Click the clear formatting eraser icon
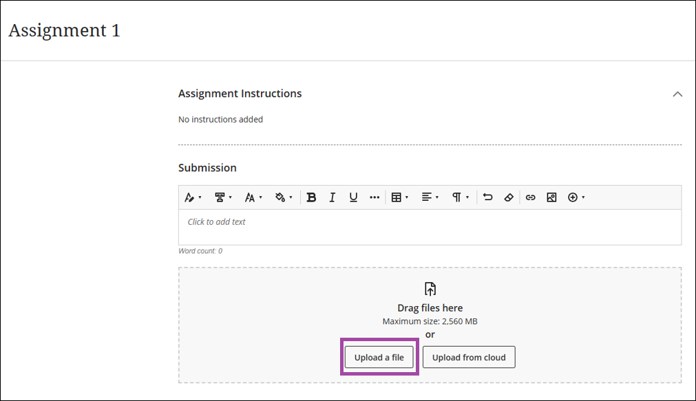The image size is (696, 401). coord(509,197)
